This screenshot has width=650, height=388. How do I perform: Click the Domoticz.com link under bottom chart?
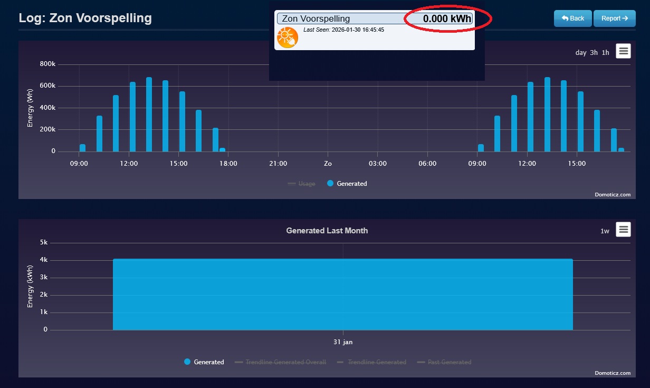[x=614, y=373]
